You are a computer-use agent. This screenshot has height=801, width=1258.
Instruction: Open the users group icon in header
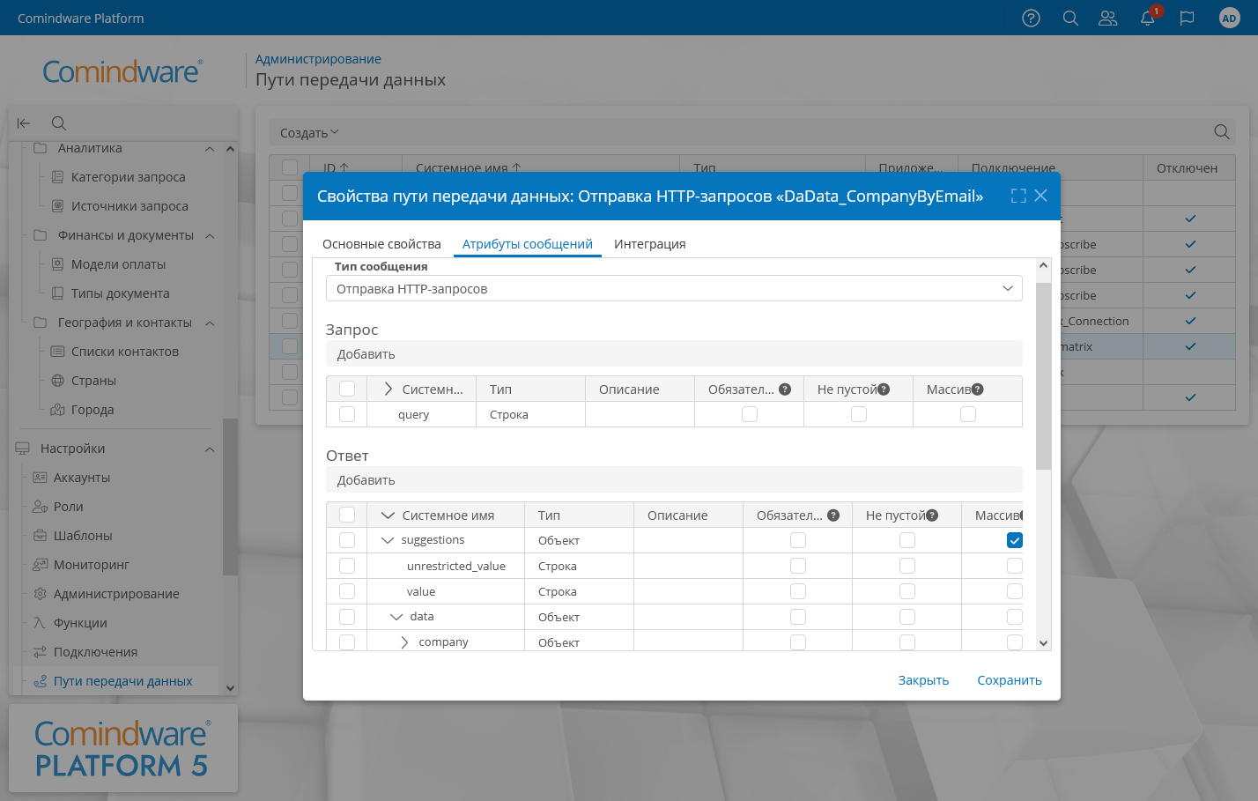click(x=1108, y=18)
